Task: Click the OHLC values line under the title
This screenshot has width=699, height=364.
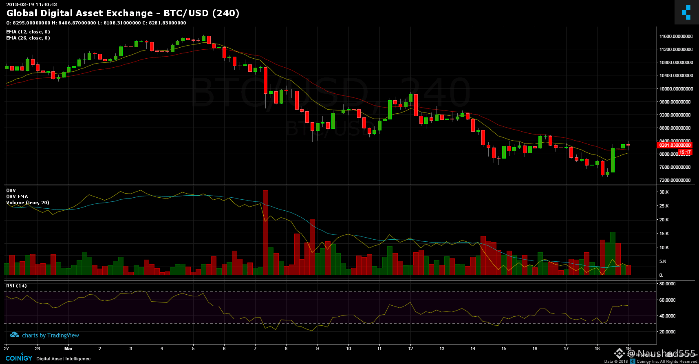Action: point(96,23)
